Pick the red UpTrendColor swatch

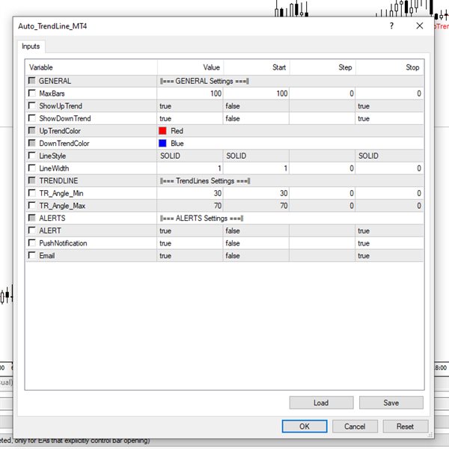162,131
